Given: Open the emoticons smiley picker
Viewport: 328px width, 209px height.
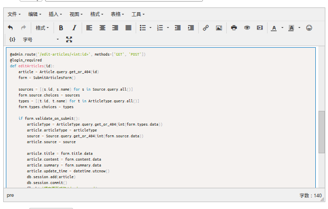Looking at the screenshot, I should (309, 28).
